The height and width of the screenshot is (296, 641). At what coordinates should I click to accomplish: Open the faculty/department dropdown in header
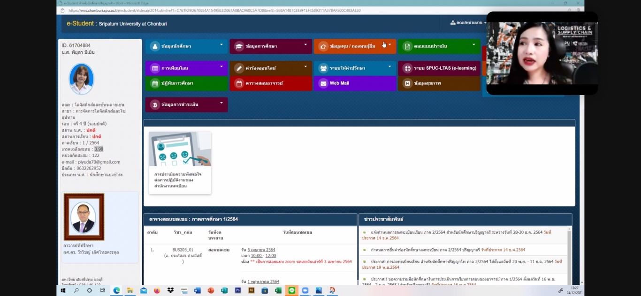pos(468,22)
